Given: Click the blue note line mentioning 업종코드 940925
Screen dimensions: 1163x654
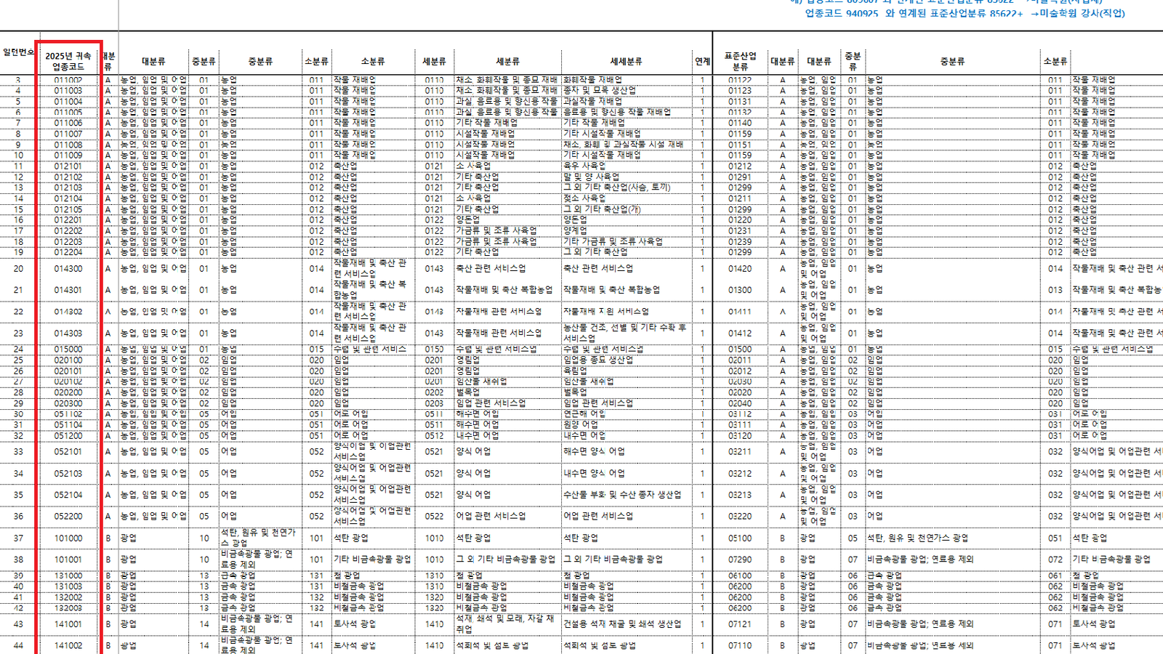Looking at the screenshot, I should coord(965,13).
